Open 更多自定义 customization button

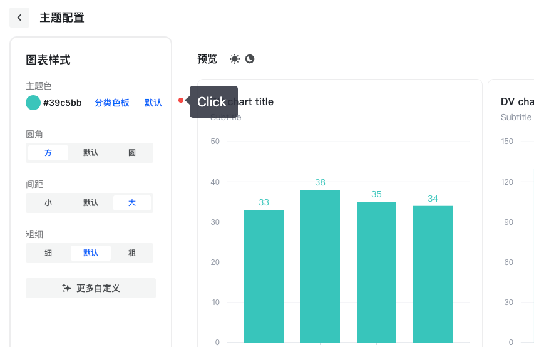pyautogui.click(x=91, y=288)
